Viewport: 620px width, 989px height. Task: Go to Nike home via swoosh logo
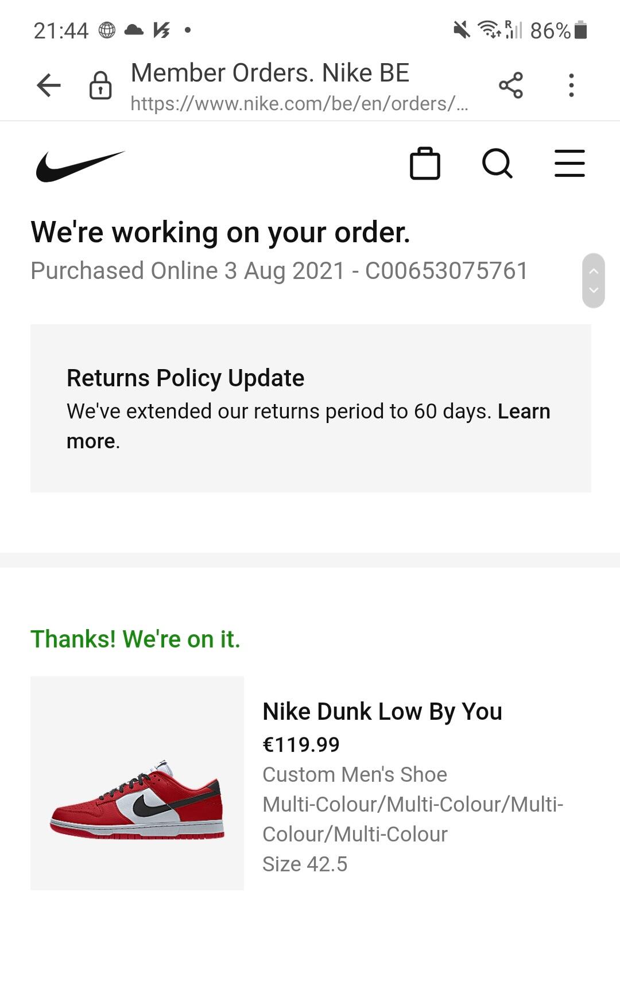pos(80,166)
